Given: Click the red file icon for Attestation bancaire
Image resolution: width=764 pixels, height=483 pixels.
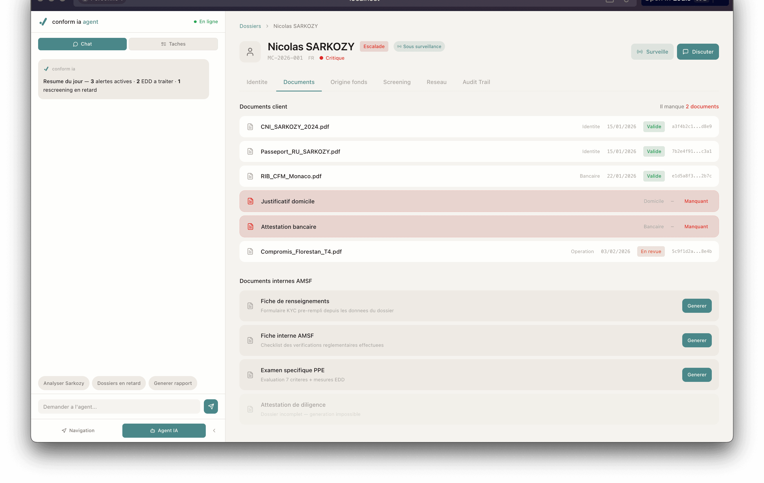Looking at the screenshot, I should click(x=250, y=227).
